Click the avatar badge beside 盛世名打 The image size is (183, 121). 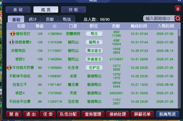tap(12, 34)
